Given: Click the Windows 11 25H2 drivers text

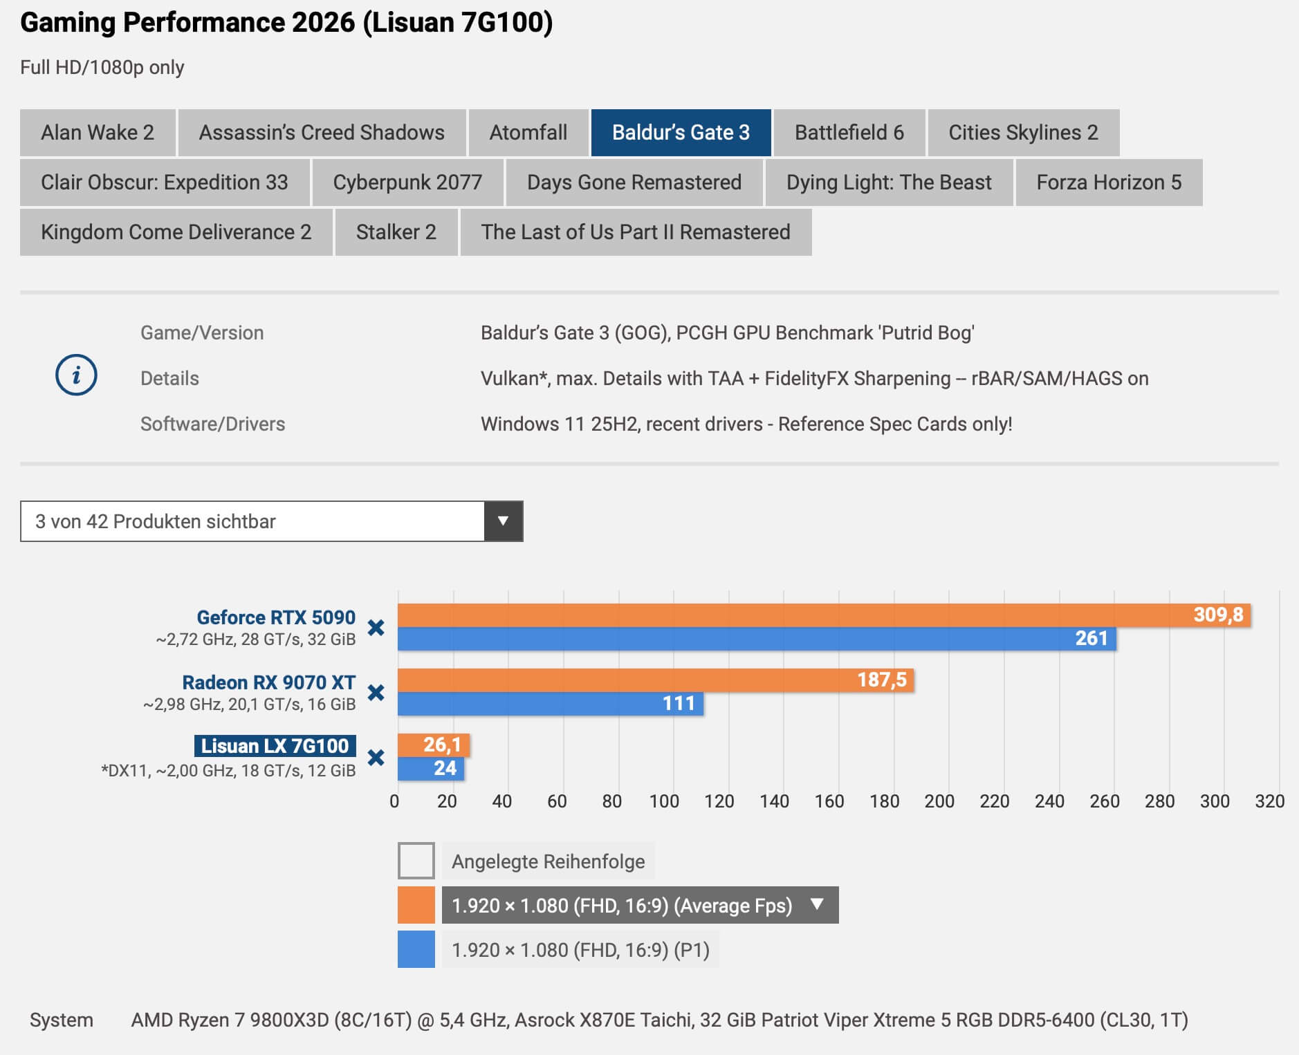Looking at the screenshot, I should (x=746, y=424).
